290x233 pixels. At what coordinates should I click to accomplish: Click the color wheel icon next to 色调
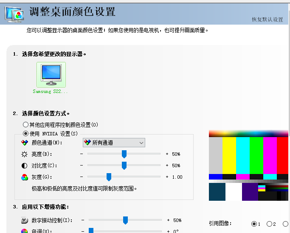[x=25, y=231]
